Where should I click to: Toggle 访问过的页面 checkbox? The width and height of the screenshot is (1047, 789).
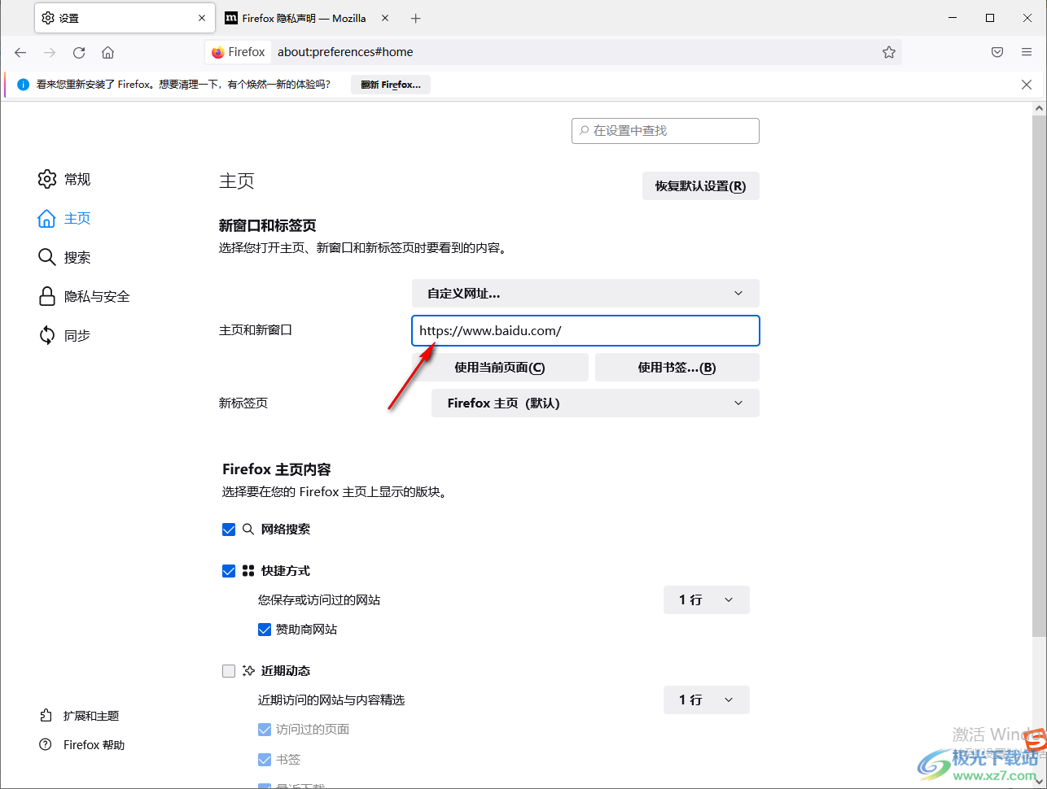pyautogui.click(x=265, y=730)
